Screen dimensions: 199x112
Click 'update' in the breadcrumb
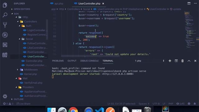177,9
